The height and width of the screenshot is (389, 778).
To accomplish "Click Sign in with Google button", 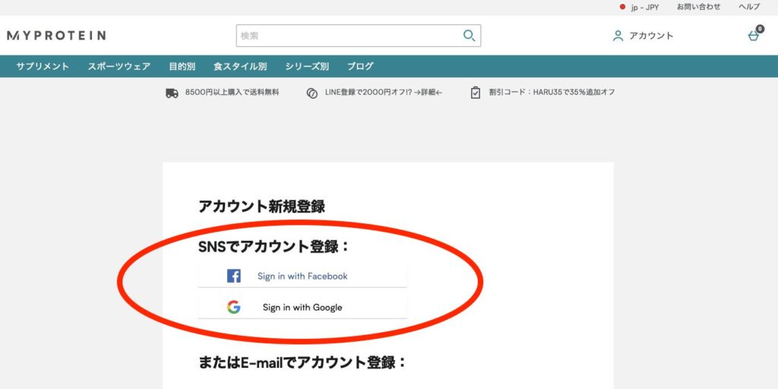I will click(x=302, y=307).
